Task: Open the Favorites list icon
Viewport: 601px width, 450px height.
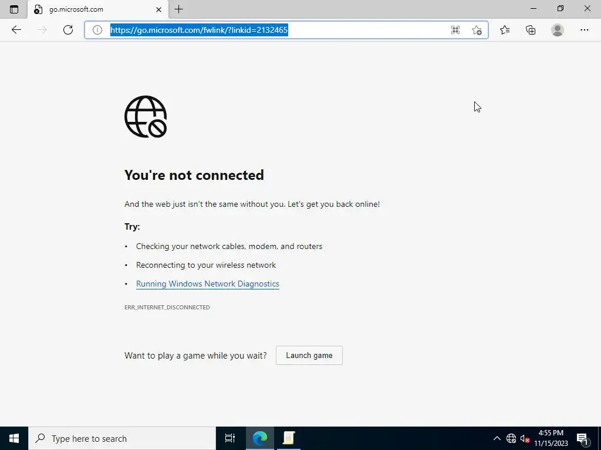Action: (x=505, y=30)
